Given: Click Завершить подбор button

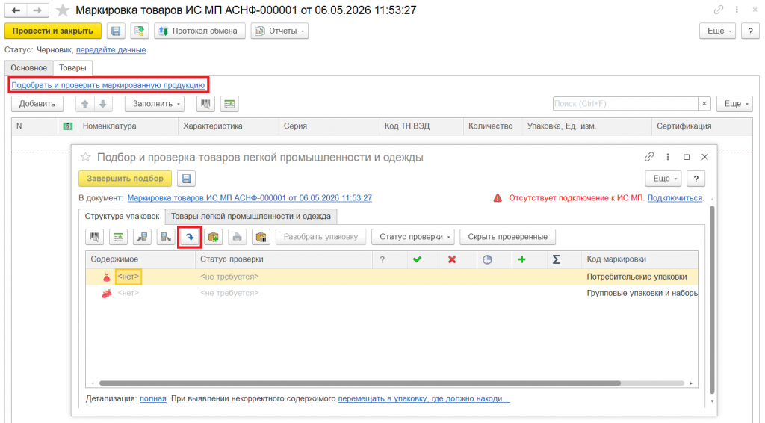Looking at the screenshot, I should click(x=125, y=179).
